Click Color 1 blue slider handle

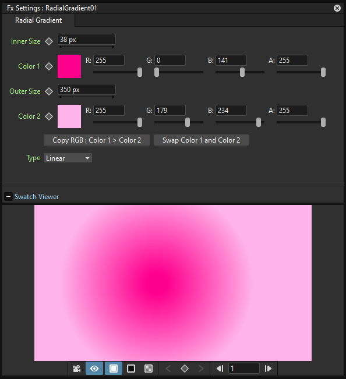click(x=242, y=72)
